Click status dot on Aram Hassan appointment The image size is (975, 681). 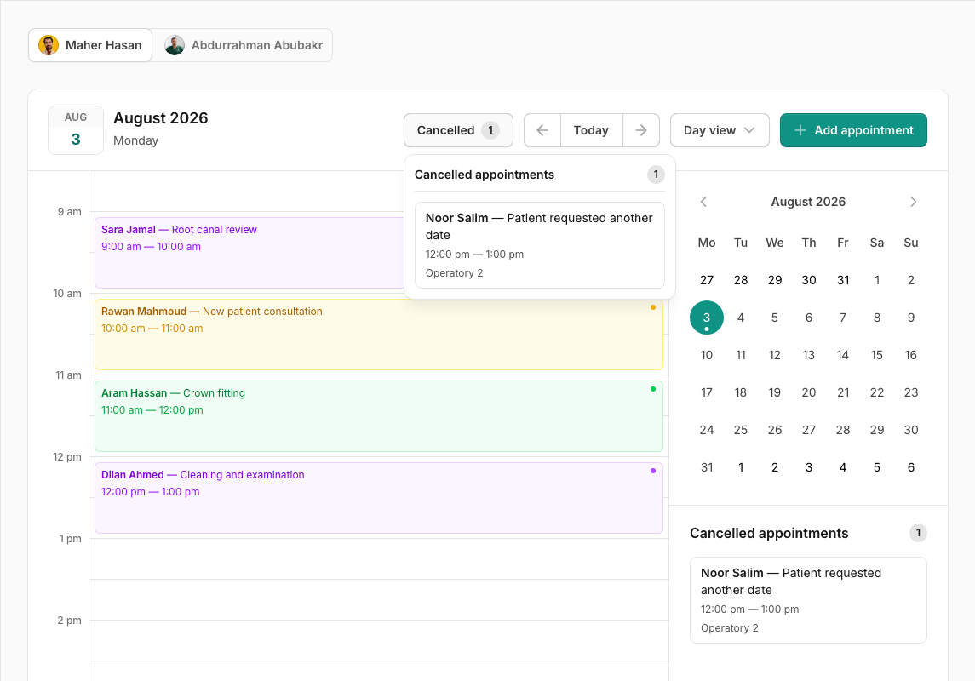pyautogui.click(x=653, y=389)
